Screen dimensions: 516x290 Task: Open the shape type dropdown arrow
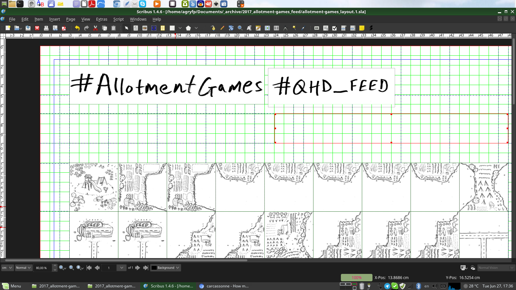tap(180, 28)
